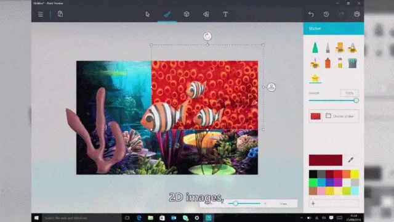The image size is (394, 222).
Task: Click the stamp handle beside selection
Action: coord(271,87)
